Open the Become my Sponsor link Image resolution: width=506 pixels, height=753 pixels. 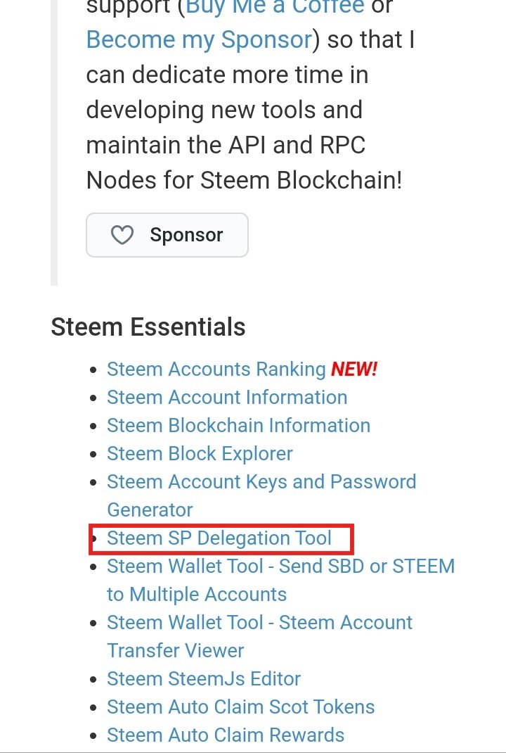[x=199, y=39]
